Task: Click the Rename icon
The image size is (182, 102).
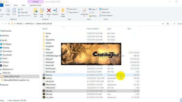Action: pyautogui.click(x=55, y=10)
